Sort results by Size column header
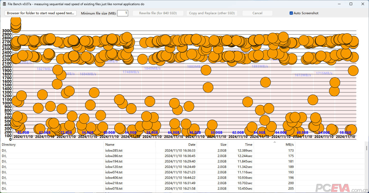 212,145
